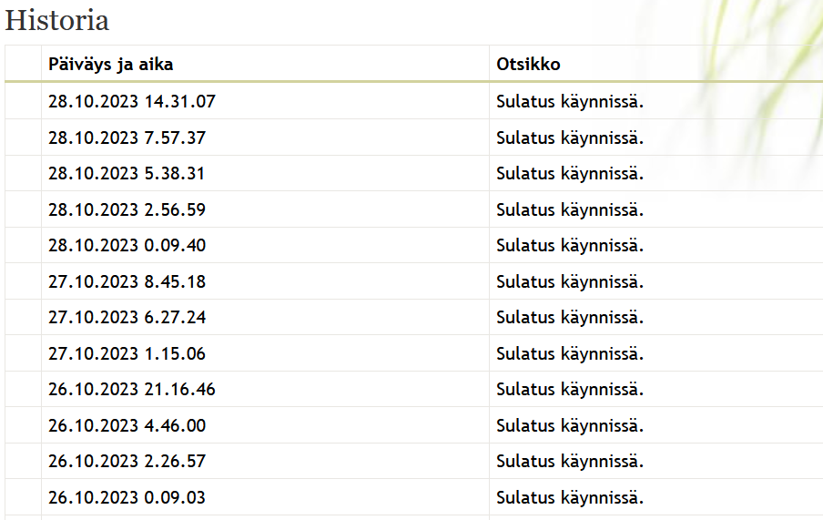Open the 28.10.2023 7.57.37 row
The width and height of the screenshot is (823, 520).
pos(127,138)
